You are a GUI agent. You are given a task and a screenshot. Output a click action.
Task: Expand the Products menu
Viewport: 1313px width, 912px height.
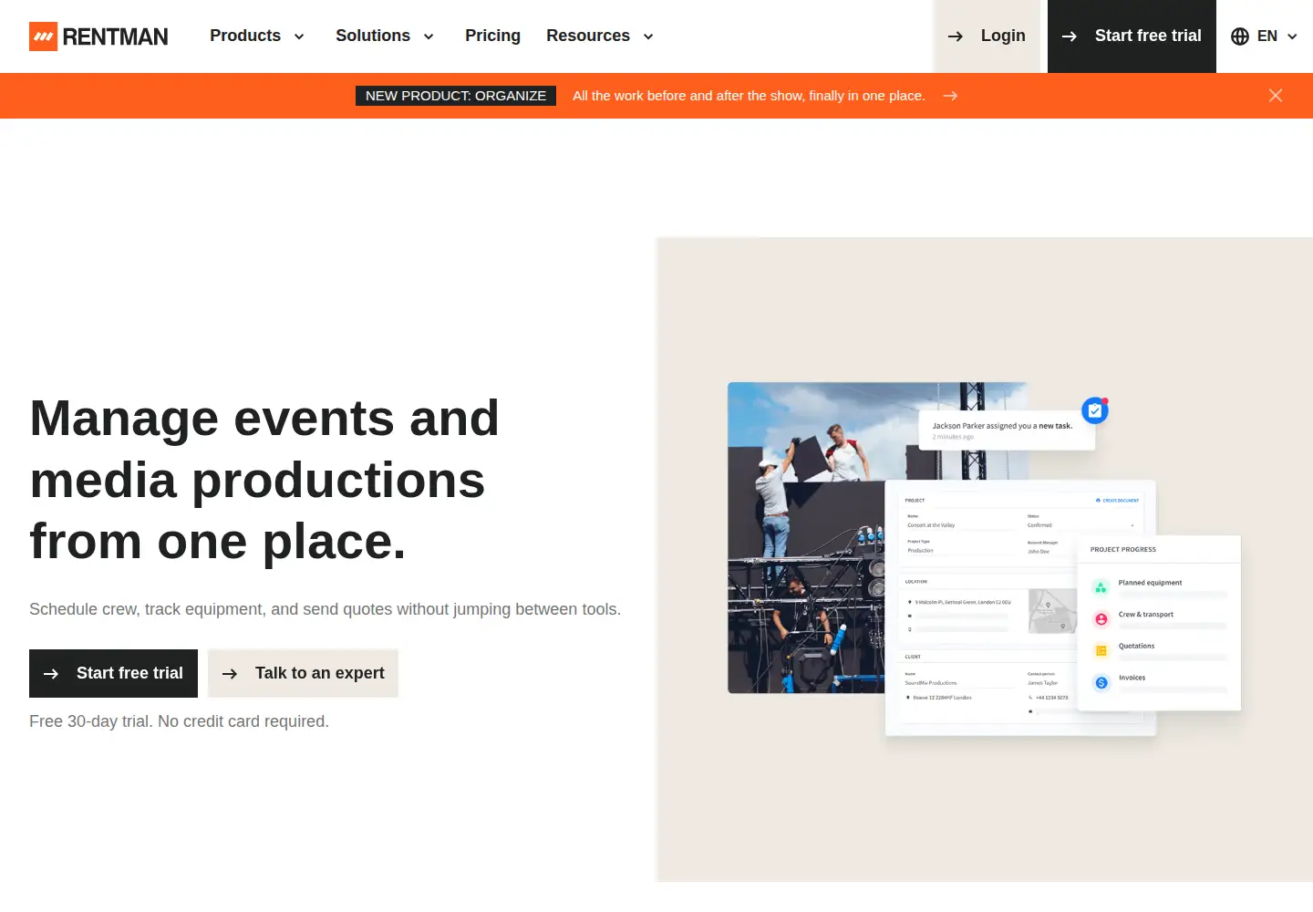click(257, 36)
